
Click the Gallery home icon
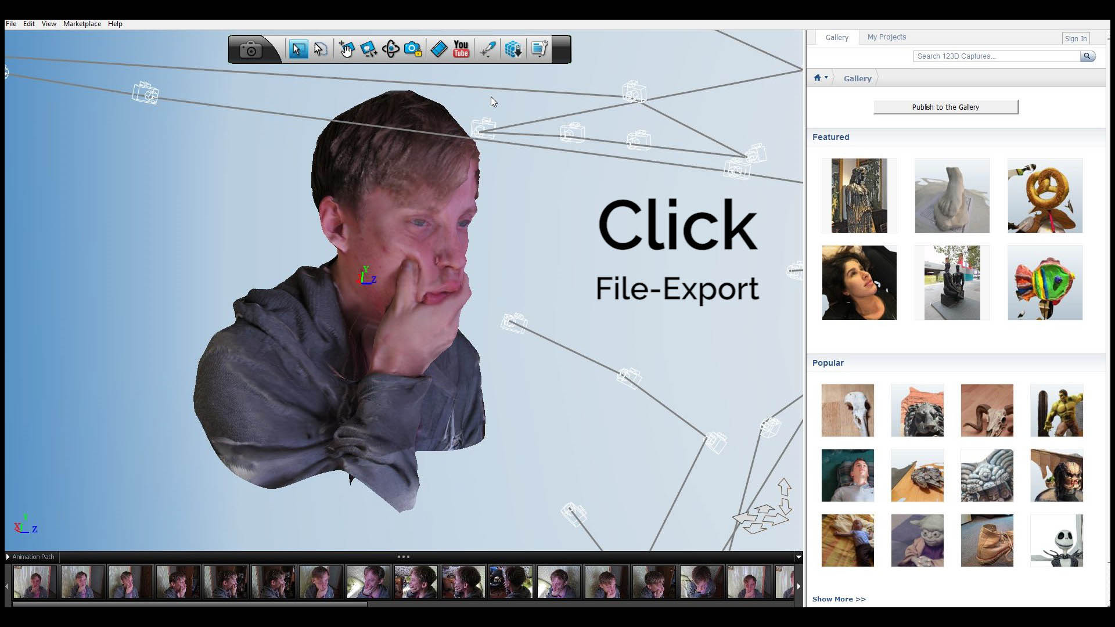click(x=817, y=78)
